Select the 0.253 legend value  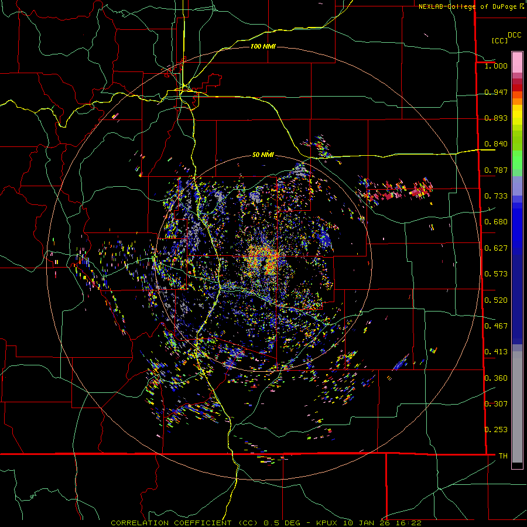click(x=496, y=430)
